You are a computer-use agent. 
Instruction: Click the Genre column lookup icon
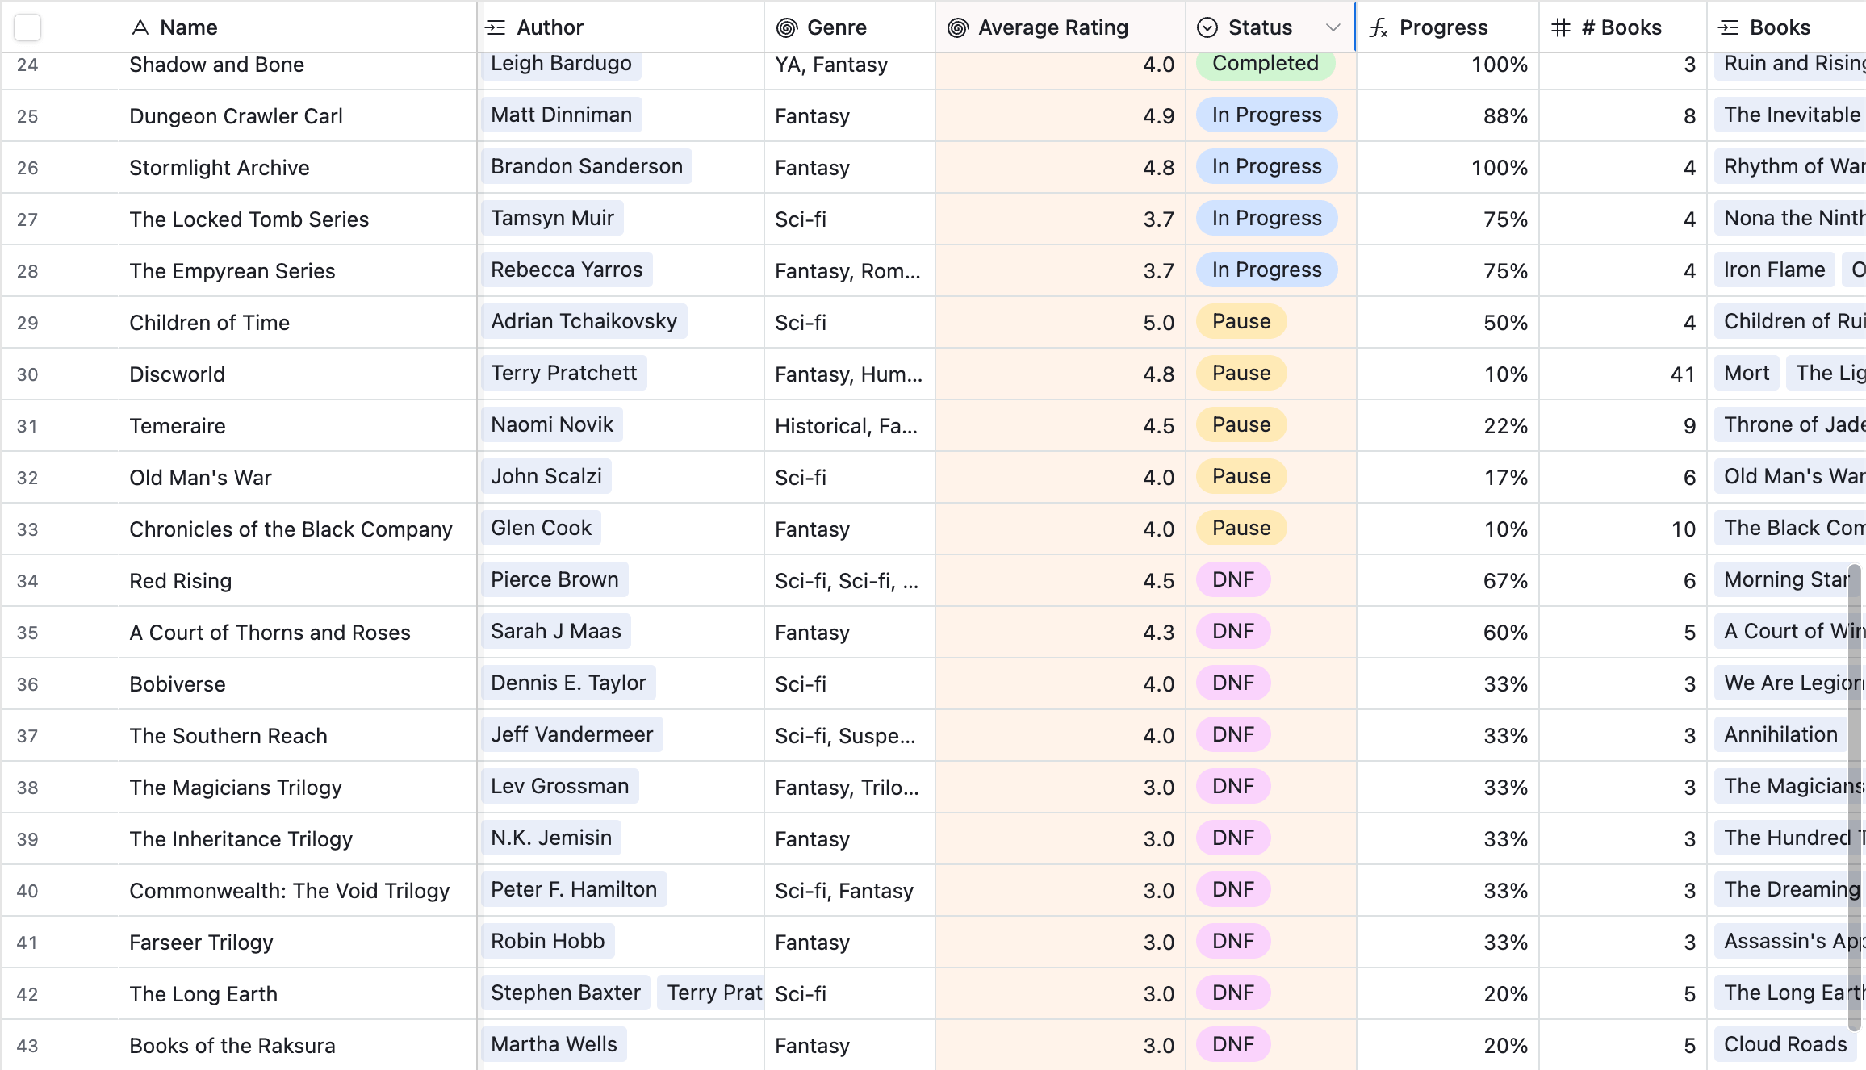click(x=786, y=27)
